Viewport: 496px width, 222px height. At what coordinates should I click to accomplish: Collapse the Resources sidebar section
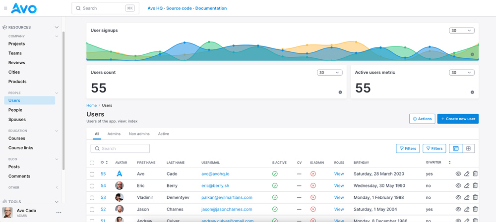pyautogui.click(x=57, y=27)
